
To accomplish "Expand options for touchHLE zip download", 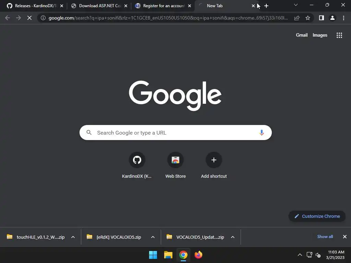I will (73, 237).
